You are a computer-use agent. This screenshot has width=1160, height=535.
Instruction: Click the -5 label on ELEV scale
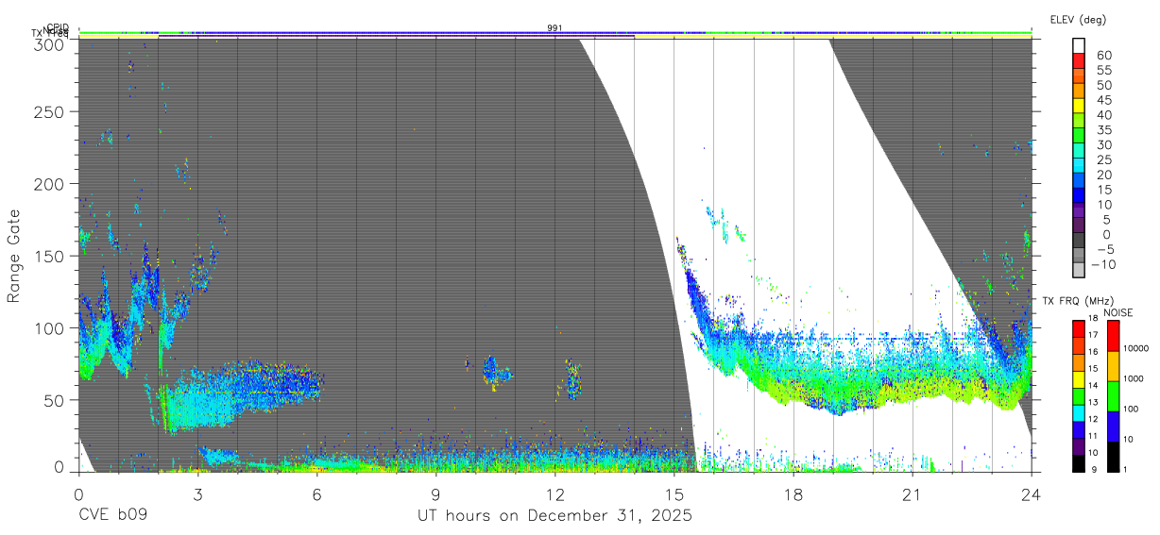[1104, 249]
